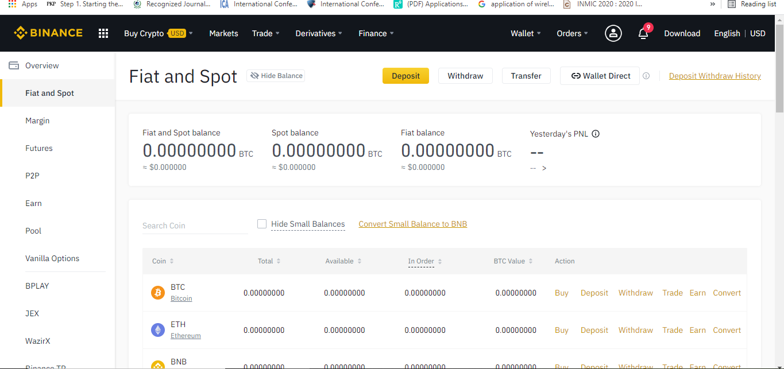784x369 pixels.
Task: Open Deposit Withdraw History link
Action: [715, 76]
